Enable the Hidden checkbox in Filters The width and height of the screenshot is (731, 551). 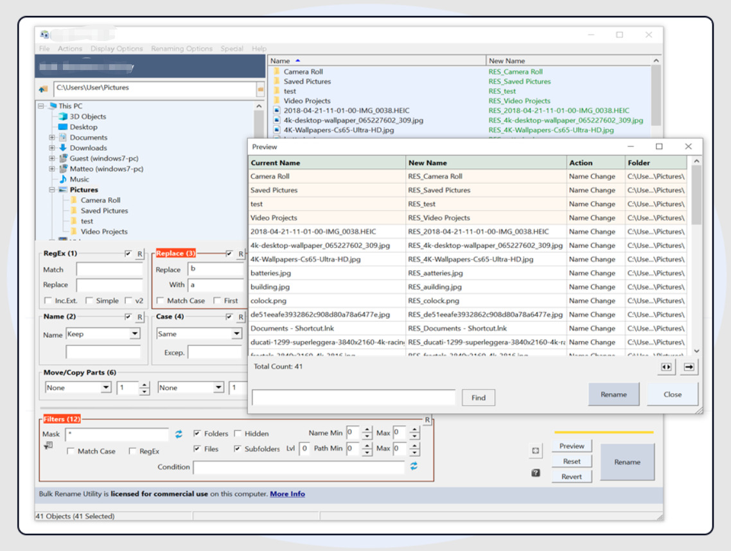click(x=238, y=433)
